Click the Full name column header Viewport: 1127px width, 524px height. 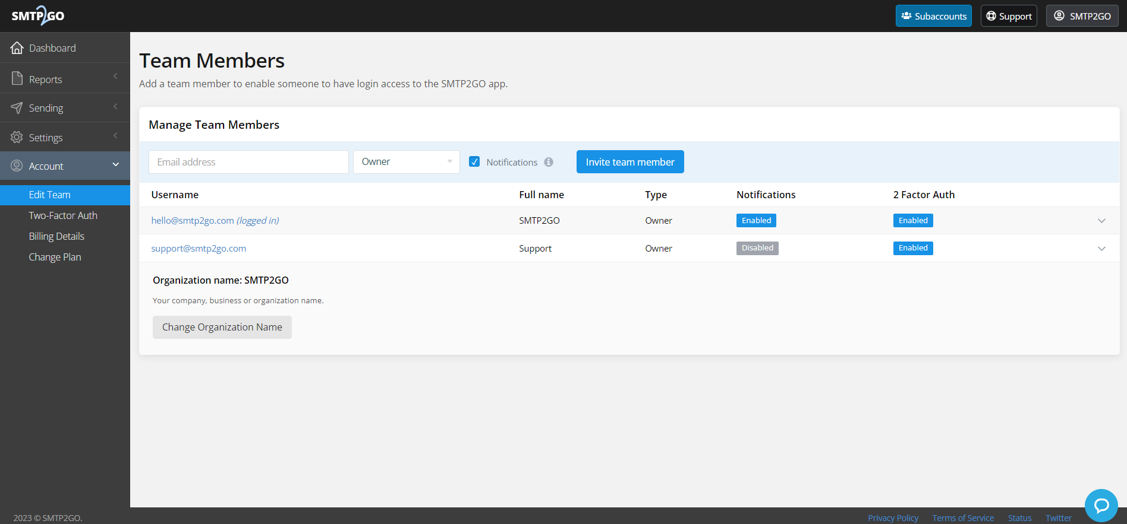[x=542, y=195]
